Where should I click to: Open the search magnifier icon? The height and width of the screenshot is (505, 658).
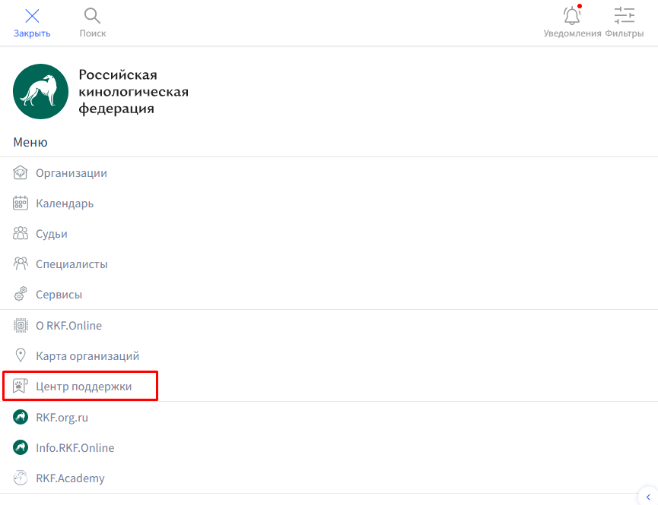click(92, 16)
